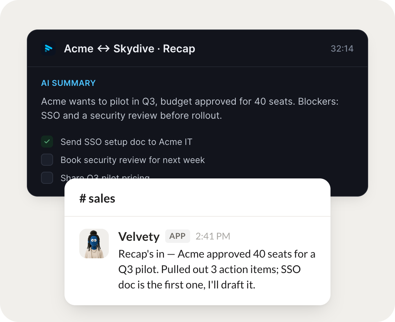395x322 pixels.
Task: Click the 2:41 PM message timestamp
Action: (x=213, y=236)
